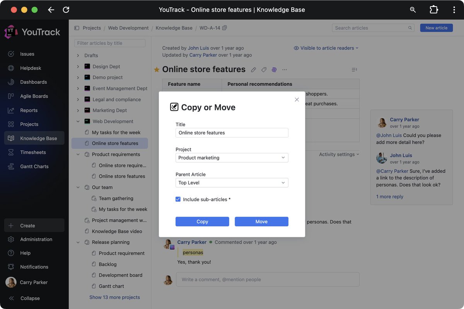The image size is (464, 309).
Task: Open the tags icon next to article title
Action: point(264,70)
